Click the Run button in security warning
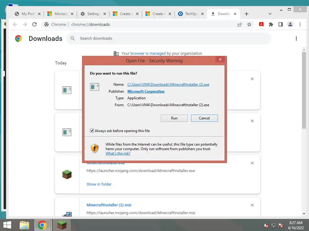Viewport: 309px width, 231px height. [174, 118]
